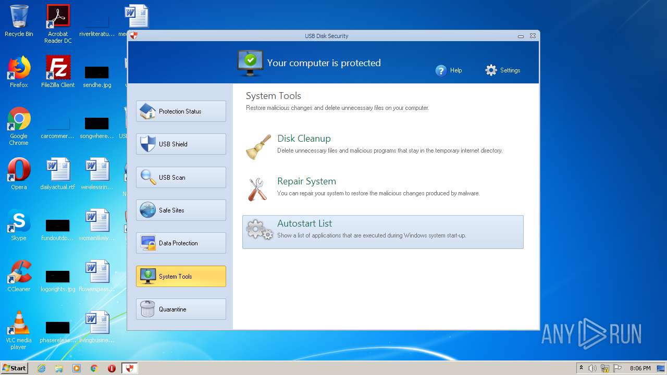Click USB Disk Security taskbar button
The height and width of the screenshot is (375, 667).
[130, 368]
